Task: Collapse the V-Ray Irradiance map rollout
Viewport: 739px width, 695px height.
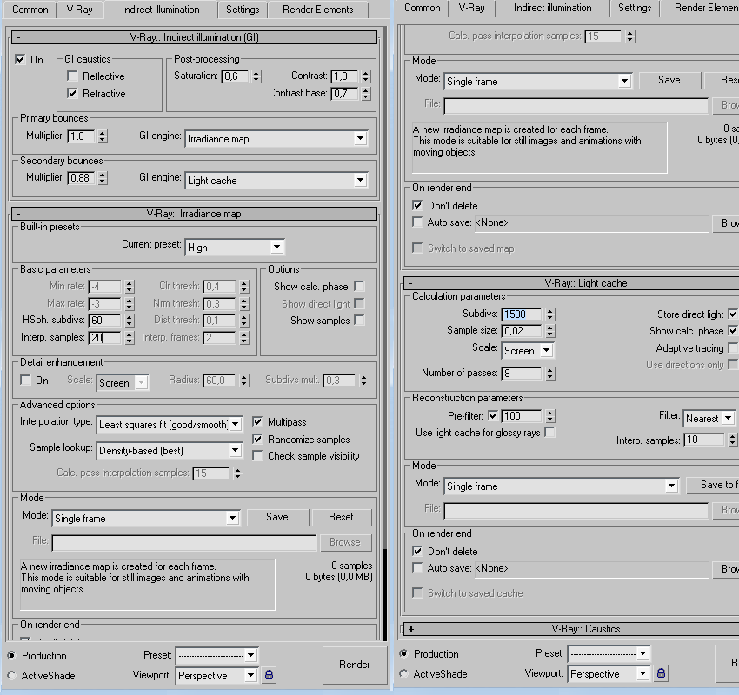Action: 18,214
